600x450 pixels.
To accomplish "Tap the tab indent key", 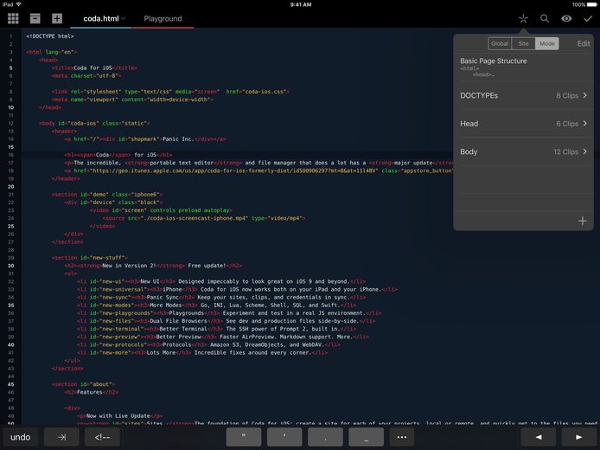I will coord(61,437).
